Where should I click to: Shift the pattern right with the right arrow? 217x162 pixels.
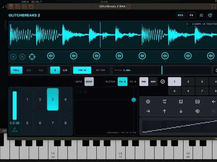coord(148,111)
